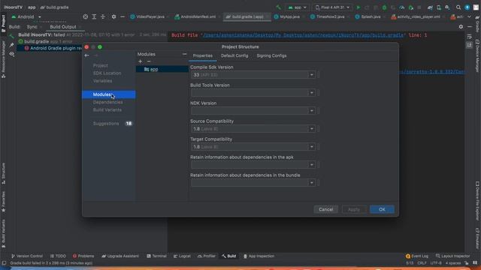Click the Cancel button in the dialog
The width and height of the screenshot is (481, 270).
325,209
